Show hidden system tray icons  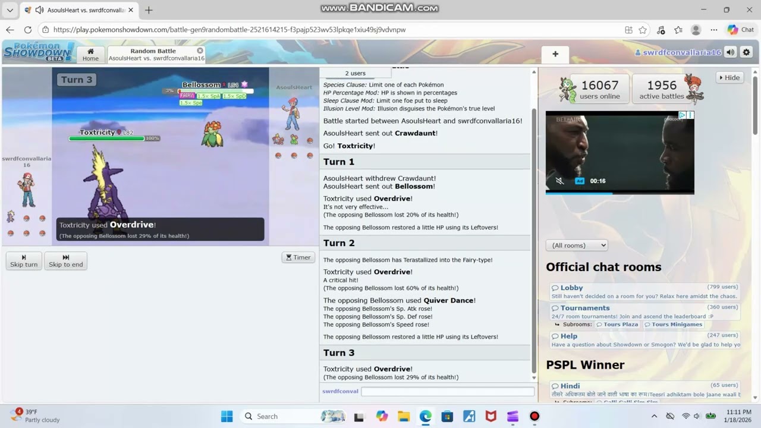tap(655, 416)
